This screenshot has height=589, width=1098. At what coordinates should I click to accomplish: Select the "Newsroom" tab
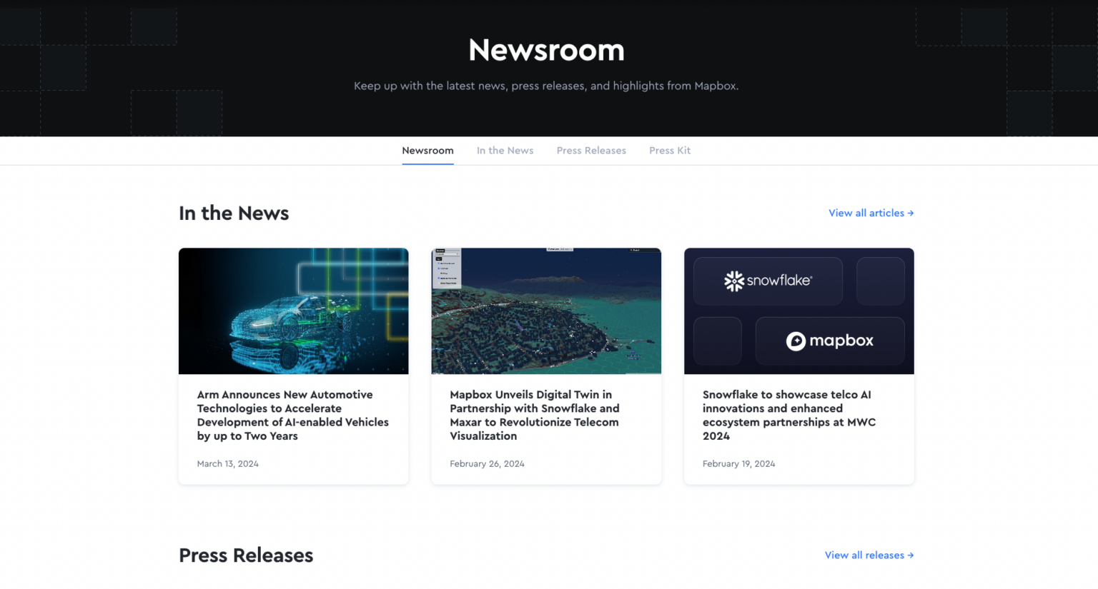(x=427, y=151)
